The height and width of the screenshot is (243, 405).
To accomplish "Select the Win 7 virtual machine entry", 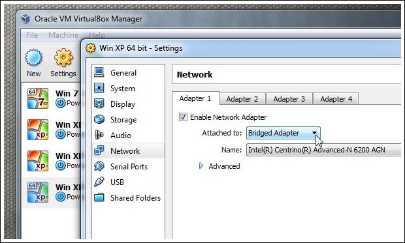I will coord(52,98).
